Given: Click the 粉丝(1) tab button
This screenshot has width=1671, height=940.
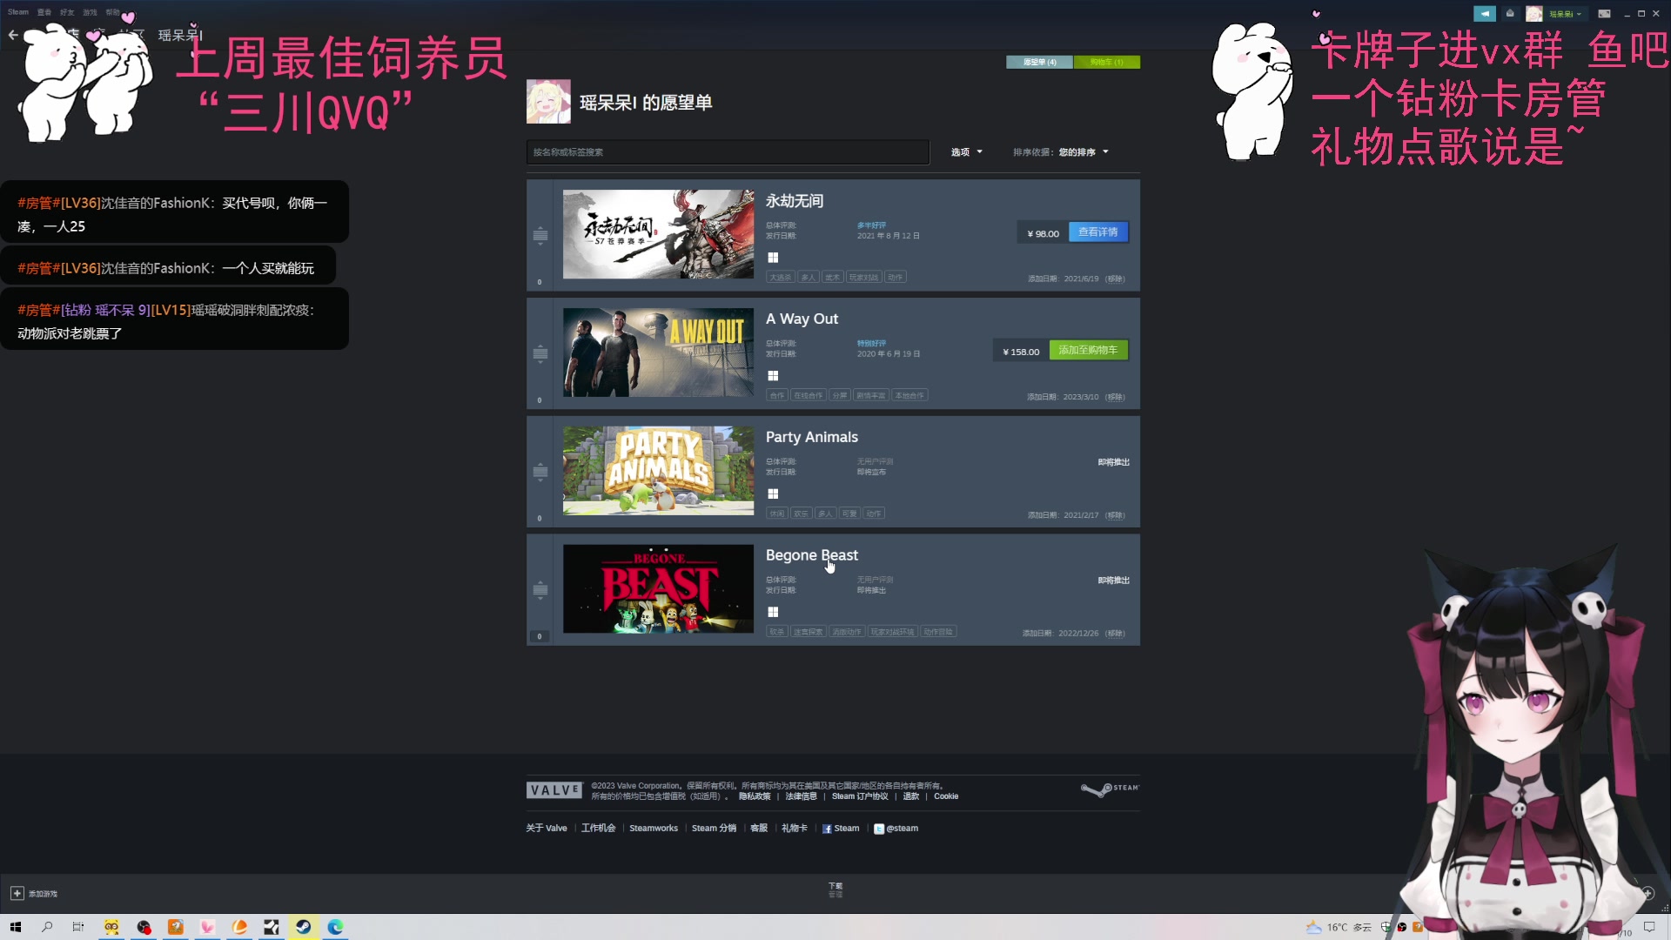Looking at the screenshot, I should click(x=1104, y=62).
